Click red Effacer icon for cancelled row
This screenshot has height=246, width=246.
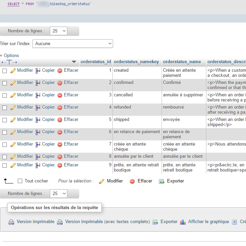click(x=60, y=95)
